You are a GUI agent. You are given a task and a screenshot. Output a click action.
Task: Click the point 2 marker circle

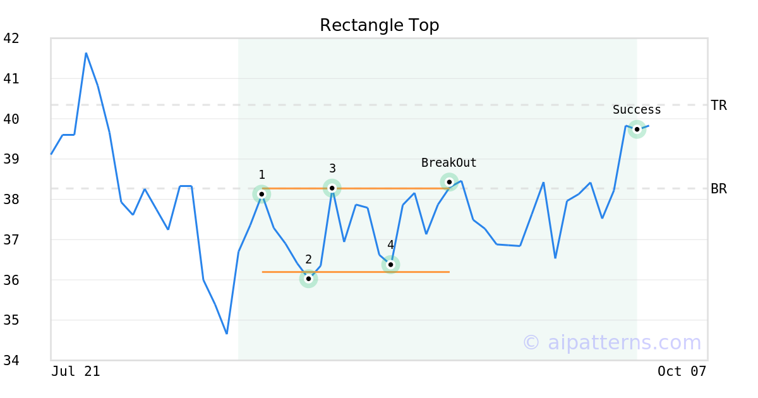[308, 279]
